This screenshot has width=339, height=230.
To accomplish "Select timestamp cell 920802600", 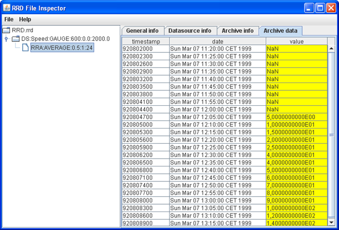I will click(146, 64).
